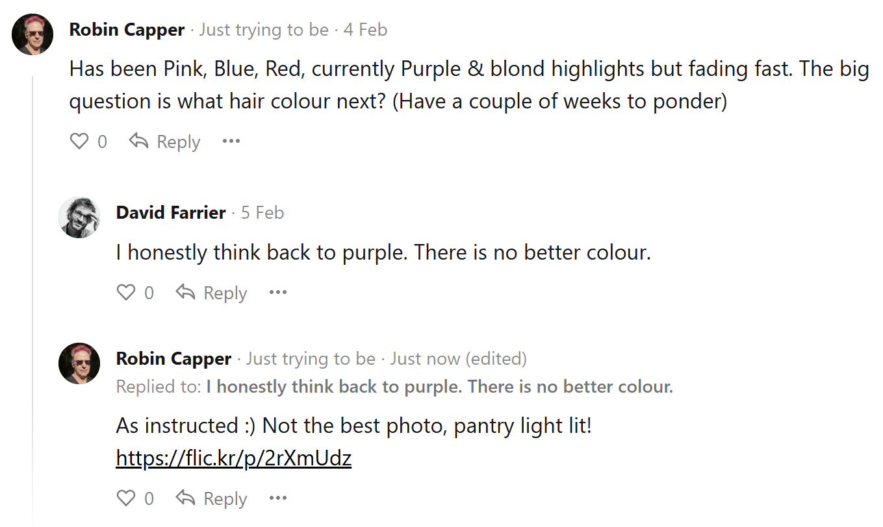
Task: Open Robin Capper's name on first comment
Action: pos(127,30)
